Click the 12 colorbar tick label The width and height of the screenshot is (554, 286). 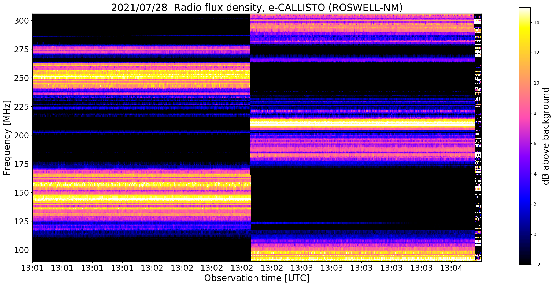pos(537,53)
